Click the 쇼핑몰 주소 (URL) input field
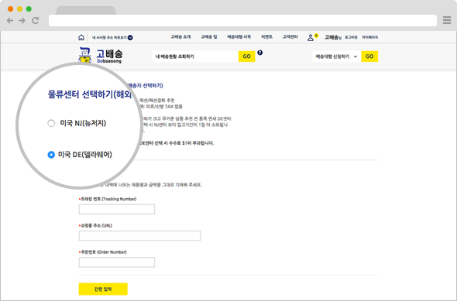Image resolution: width=457 pixels, height=301 pixels. click(139, 235)
